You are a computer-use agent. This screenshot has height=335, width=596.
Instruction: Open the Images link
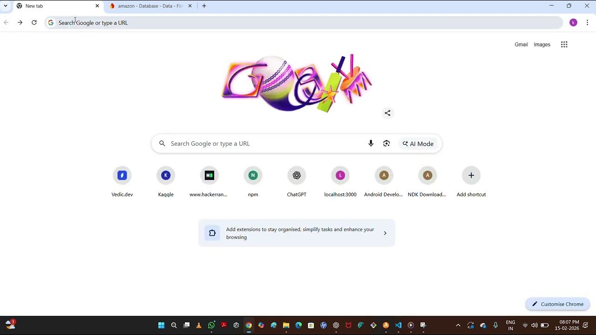point(542,45)
